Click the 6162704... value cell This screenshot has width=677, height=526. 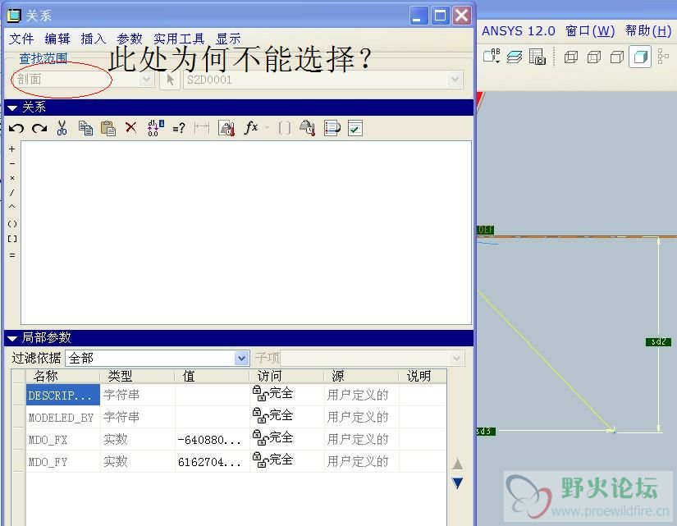click(x=212, y=462)
